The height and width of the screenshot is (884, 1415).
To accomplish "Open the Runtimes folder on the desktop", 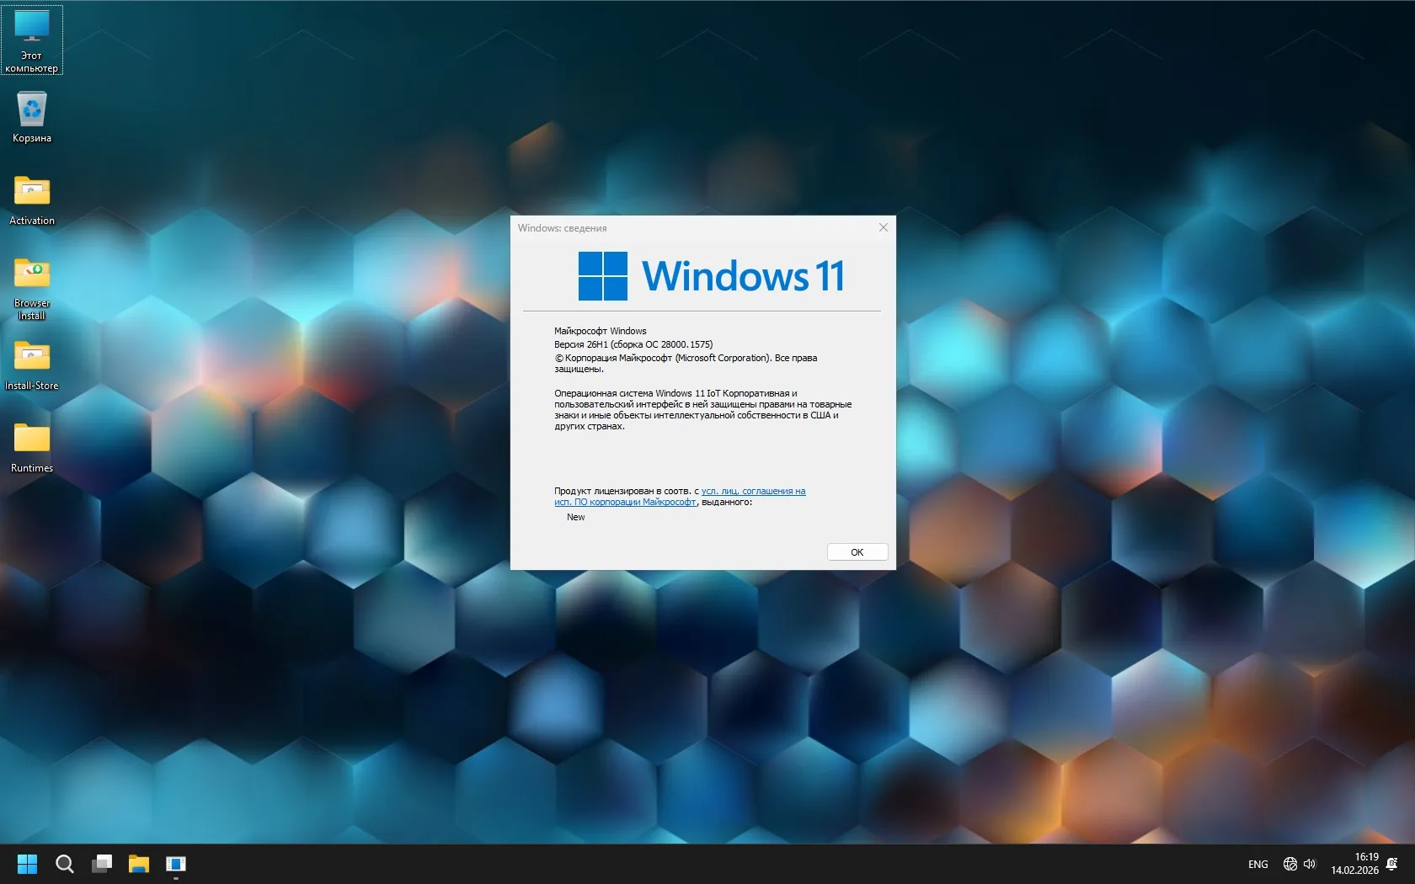I will coord(31,440).
